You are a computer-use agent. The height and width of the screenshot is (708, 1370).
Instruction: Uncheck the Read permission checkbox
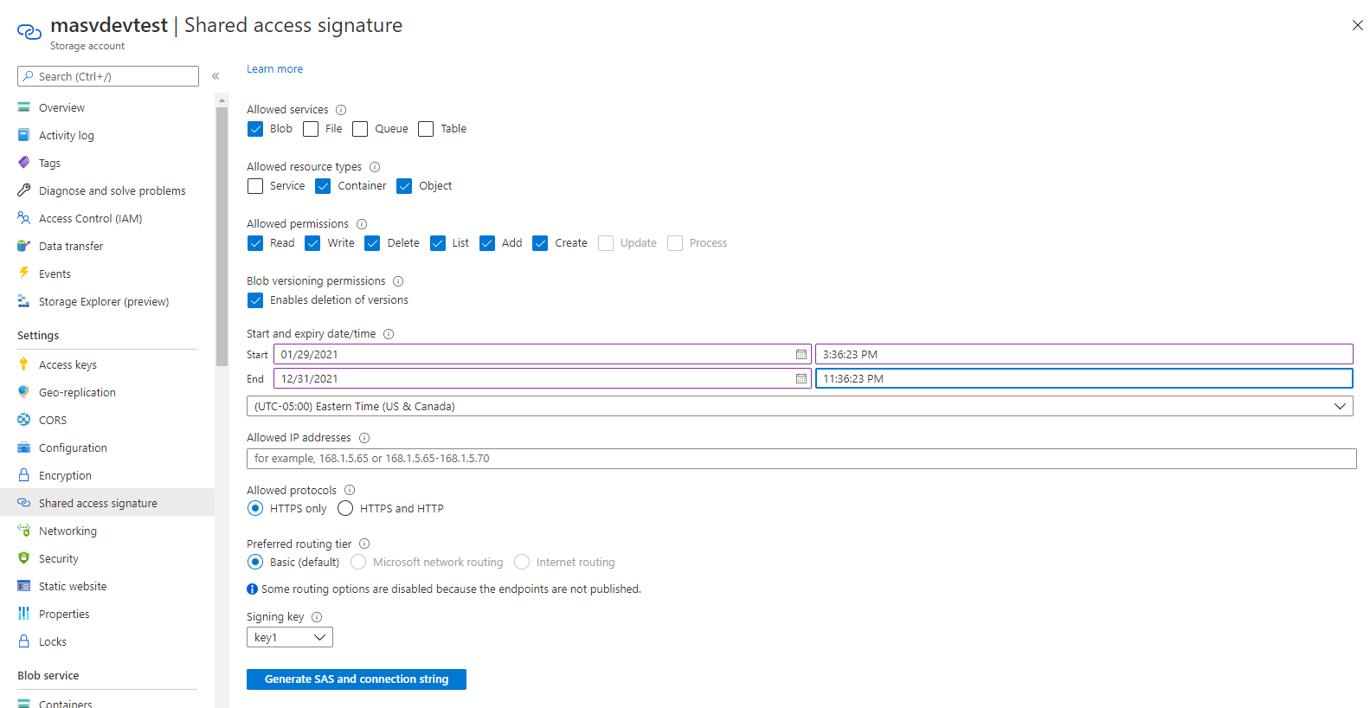(x=255, y=243)
